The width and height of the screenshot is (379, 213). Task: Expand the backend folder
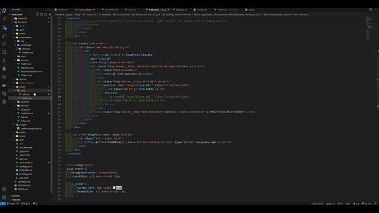pyautogui.click(x=23, y=18)
